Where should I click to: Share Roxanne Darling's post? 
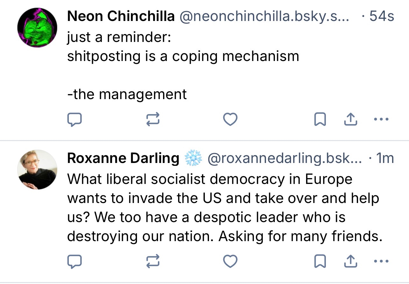(350, 261)
